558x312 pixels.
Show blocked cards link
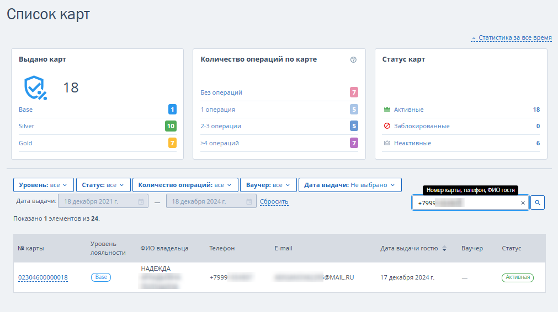pyautogui.click(x=421, y=126)
